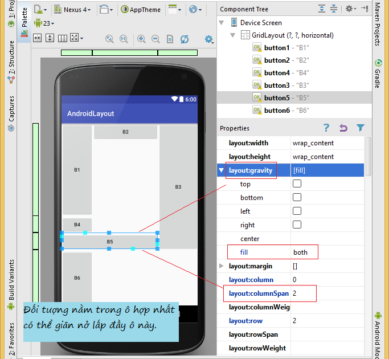The height and width of the screenshot is (359, 389).
Task: Open the Build Variants tab
Action: (11, 284)
